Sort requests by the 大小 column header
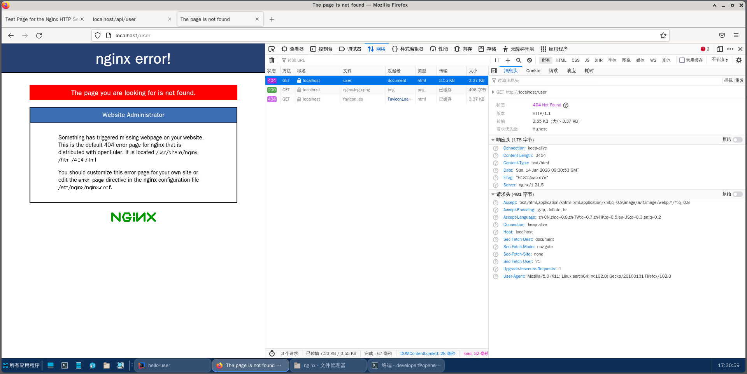The image size is (747, 374). point(477,71)
